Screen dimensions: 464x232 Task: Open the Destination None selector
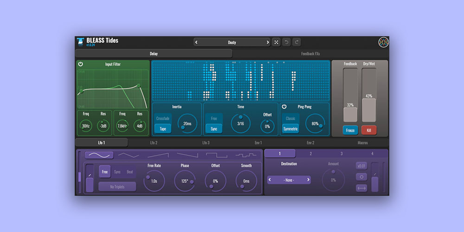pos(289,180)
